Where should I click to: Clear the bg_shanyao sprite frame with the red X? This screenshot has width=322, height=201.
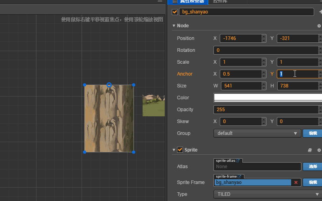coord(296,182)
